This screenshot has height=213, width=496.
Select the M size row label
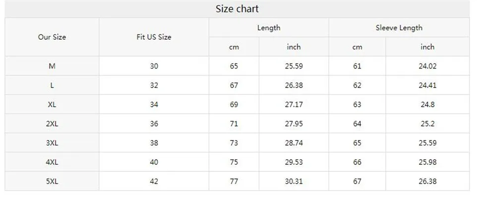pyautogui.click(x=52, y=66)
